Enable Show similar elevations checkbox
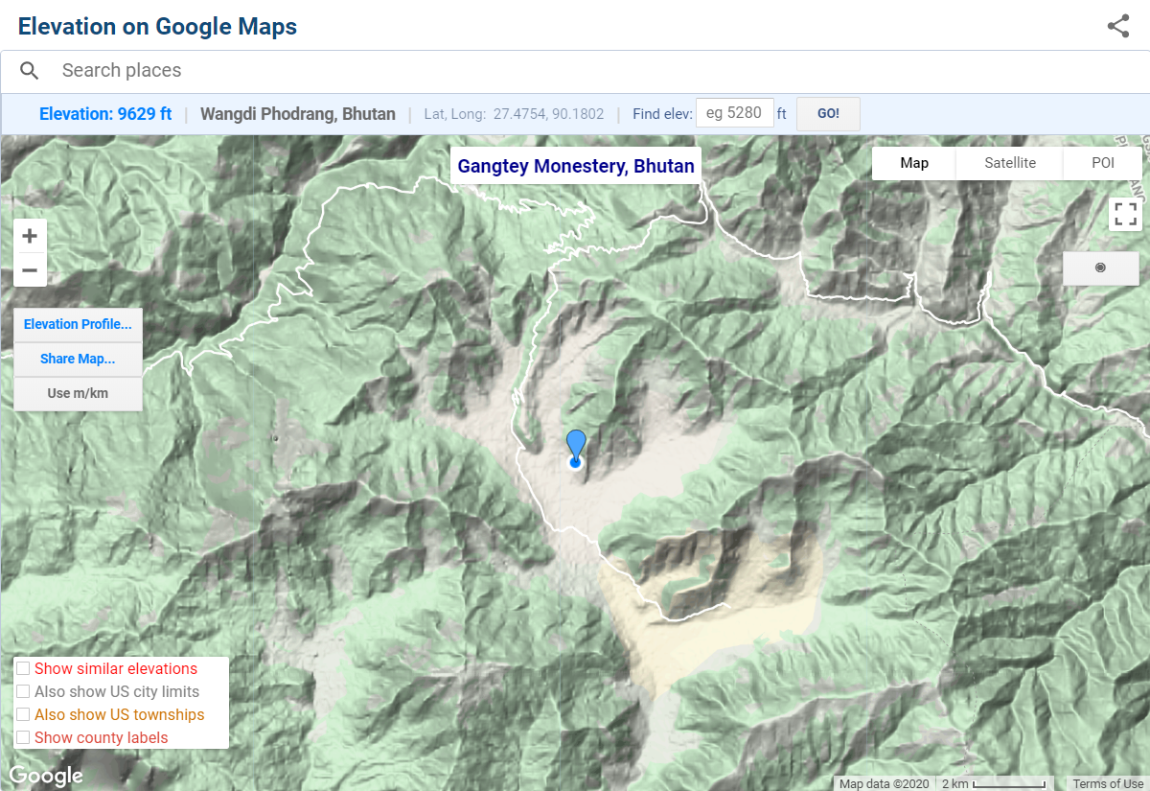The width and height of the screenshot is (1150, 791). tap(23, 668)
